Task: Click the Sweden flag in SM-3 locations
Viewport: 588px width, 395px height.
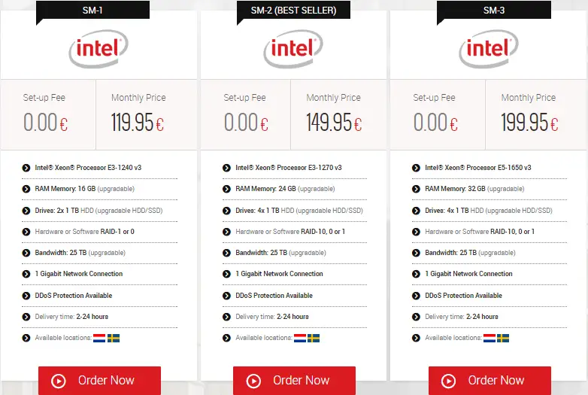Action: coord(503,338)
